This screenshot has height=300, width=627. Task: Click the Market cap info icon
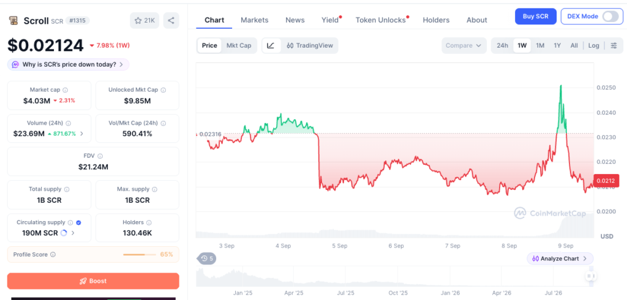pyautogui.click(x=65, y=90)
